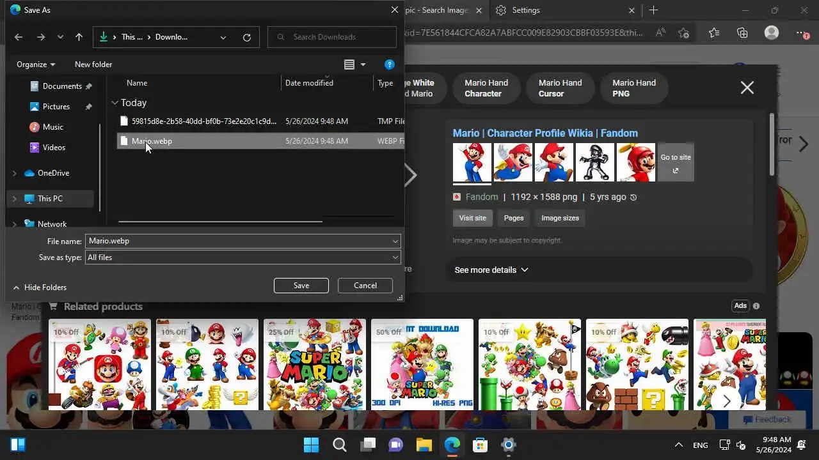Expand the This PC tree node

[x=15, y=199]
